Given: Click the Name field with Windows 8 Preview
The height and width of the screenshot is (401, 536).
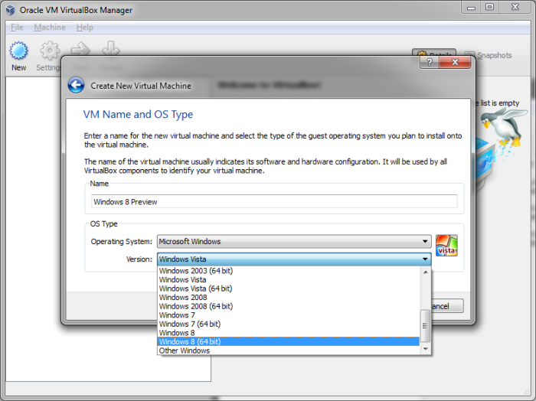Looking at the screenshot, I should (274, 201).
